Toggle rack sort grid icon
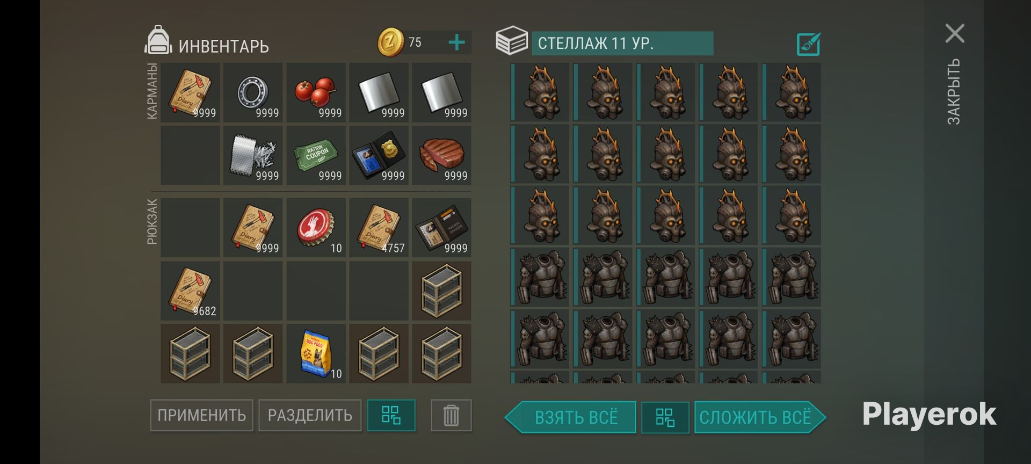The image size is (1031, 464). [x=665, y=417]
